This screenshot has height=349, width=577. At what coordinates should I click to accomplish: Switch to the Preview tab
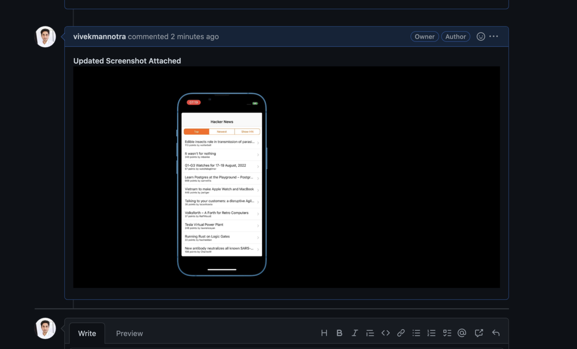(x=129, y=333)
